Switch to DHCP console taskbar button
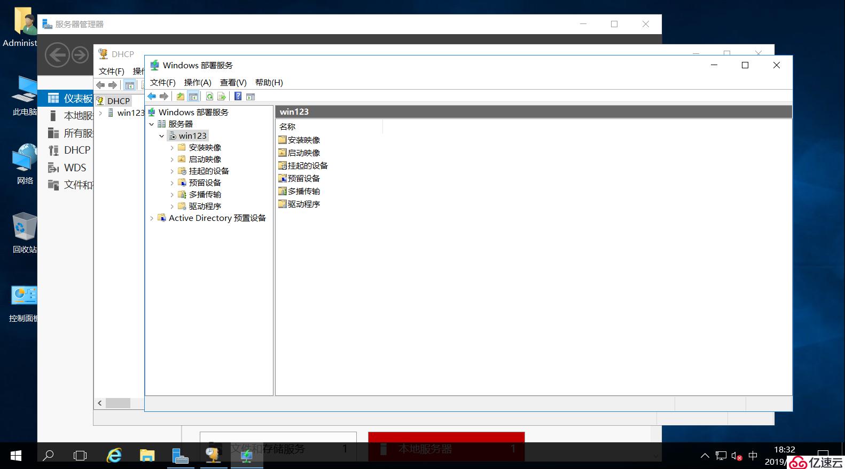 (214, 456)
